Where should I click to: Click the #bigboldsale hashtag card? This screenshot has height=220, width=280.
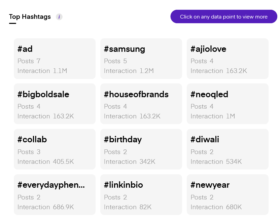(55, 104)
